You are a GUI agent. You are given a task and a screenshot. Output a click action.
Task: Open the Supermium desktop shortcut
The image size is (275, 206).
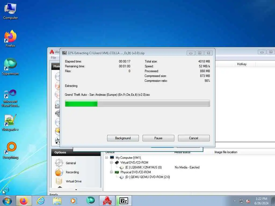click(10, 67)
